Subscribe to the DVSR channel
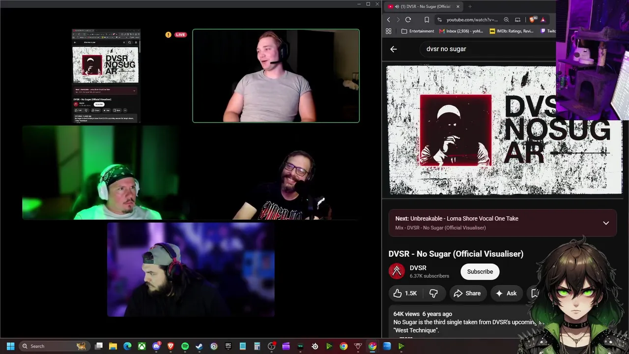 click(480, 271)
